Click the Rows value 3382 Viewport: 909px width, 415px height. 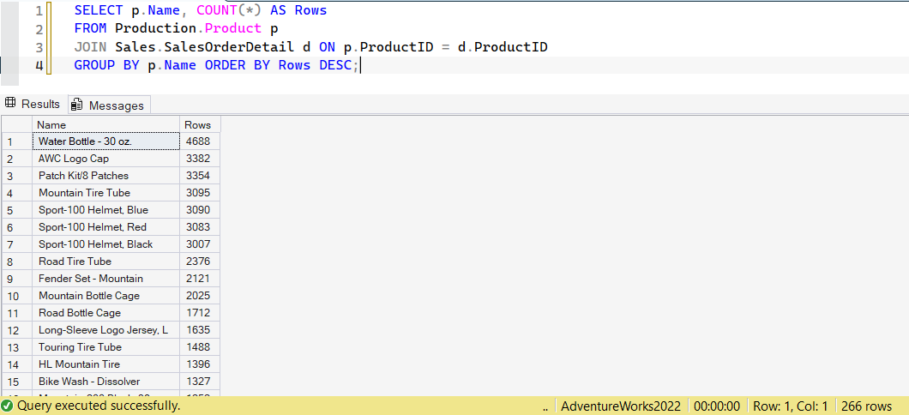[x=200, y=159]
